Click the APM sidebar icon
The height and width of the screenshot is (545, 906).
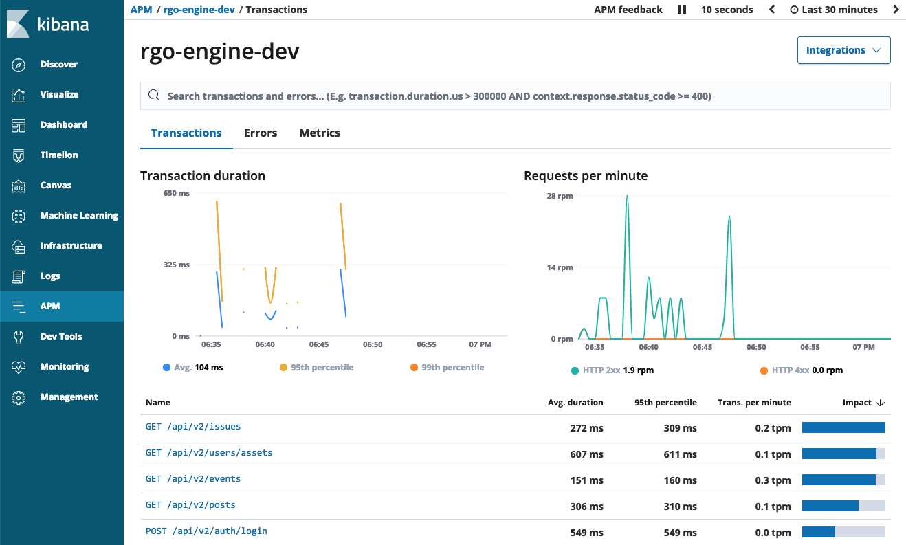[19, 307]
